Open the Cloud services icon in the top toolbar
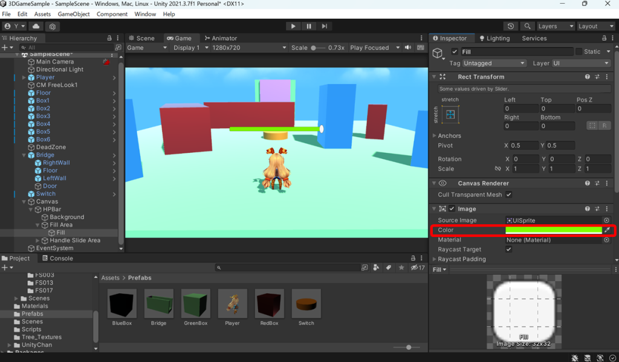The image size is (619, 362). tap(35, 26)
